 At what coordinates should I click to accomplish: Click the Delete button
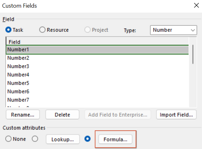pos(62,115)
